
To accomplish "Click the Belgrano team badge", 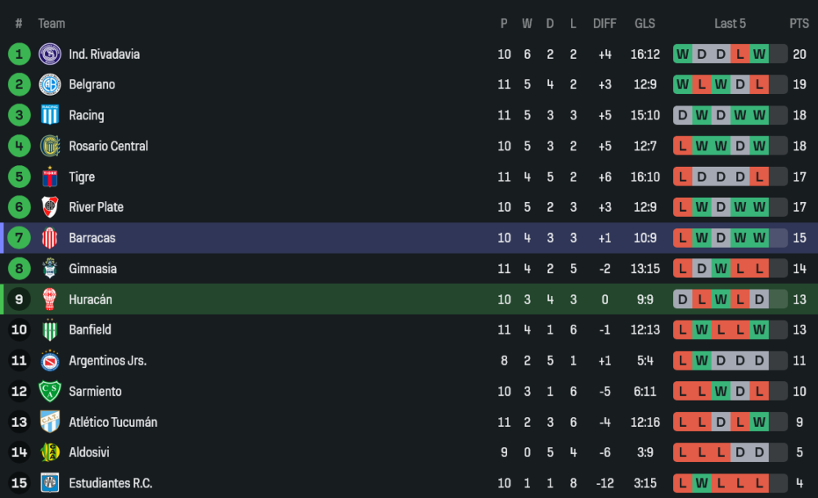I will click(50, 84).
